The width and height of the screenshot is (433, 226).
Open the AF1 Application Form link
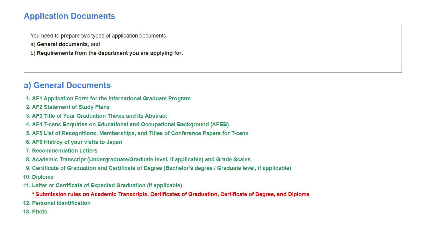111,99
